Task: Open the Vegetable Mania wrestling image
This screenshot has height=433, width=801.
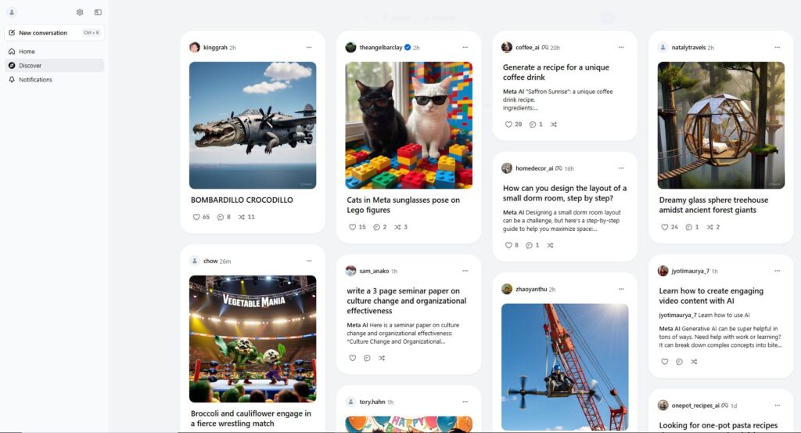Action: coord(253,339)
